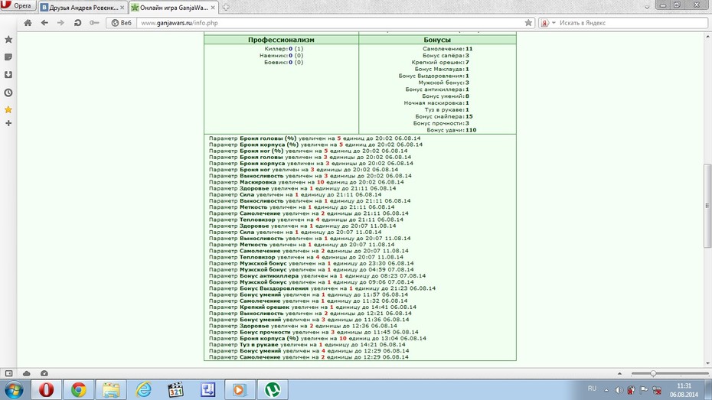Show hidden tray icons arrow
712x400 pixels.
(x=606, y=390)
